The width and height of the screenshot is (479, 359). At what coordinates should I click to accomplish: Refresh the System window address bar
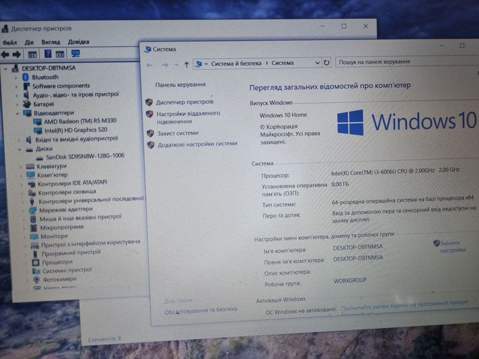point(326,62)
